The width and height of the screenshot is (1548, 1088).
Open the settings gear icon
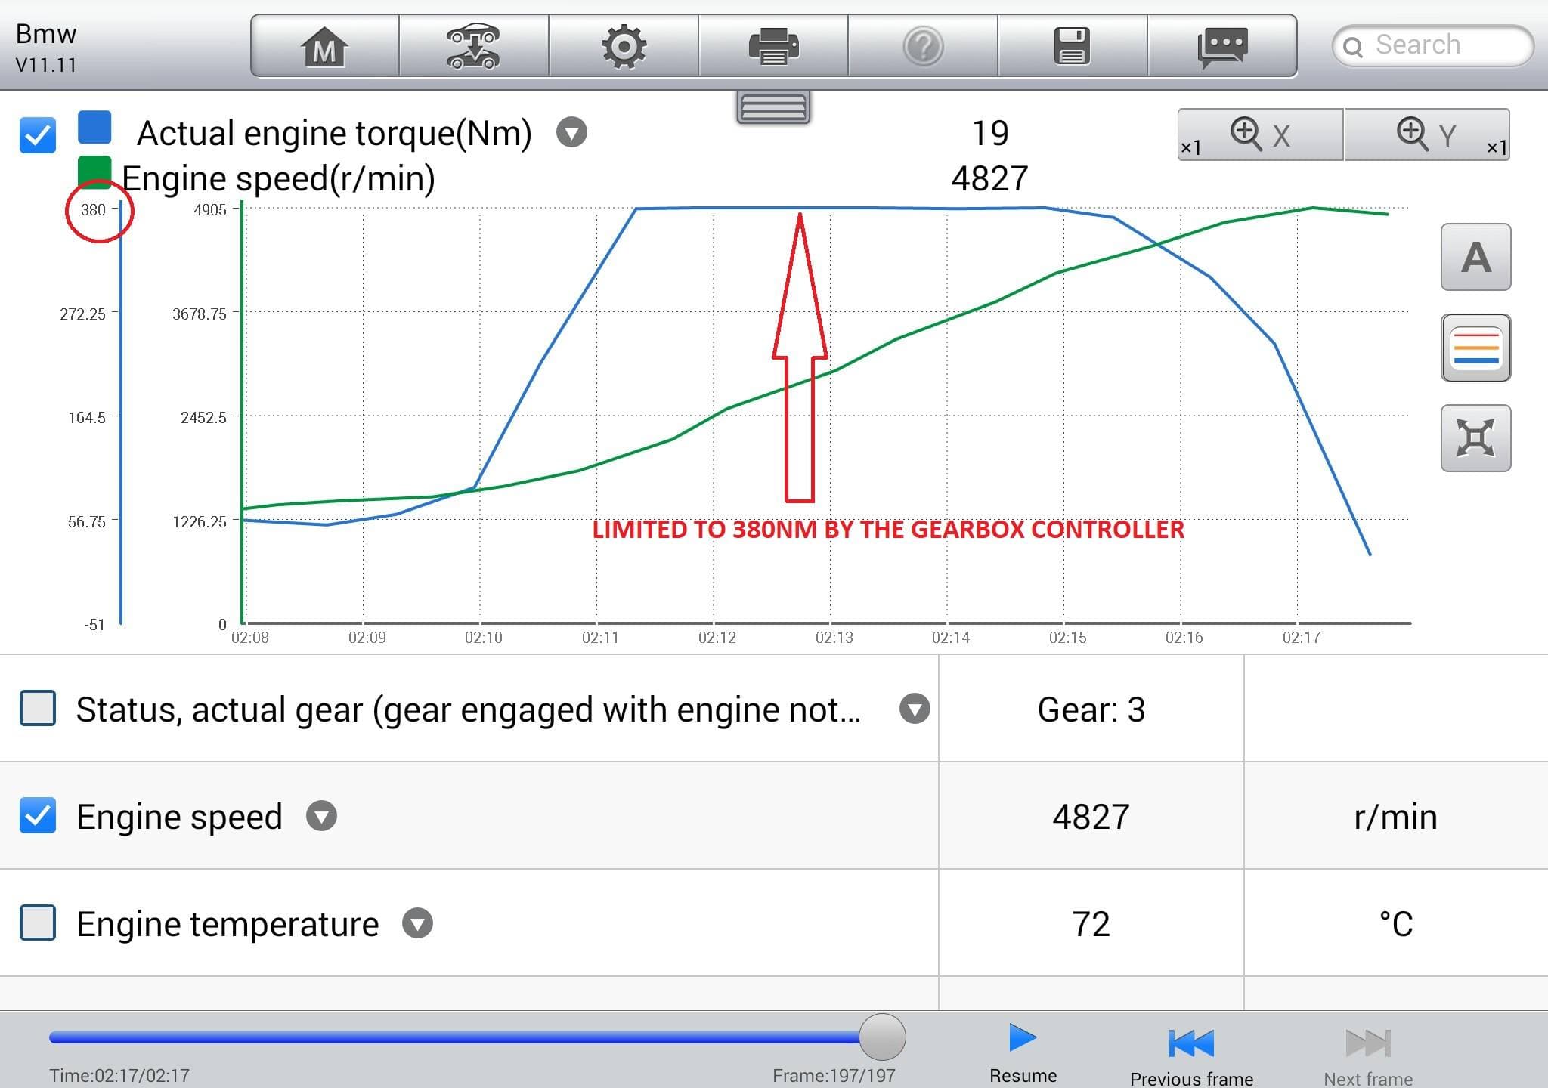pyautogui.click(x=624, y=45)
